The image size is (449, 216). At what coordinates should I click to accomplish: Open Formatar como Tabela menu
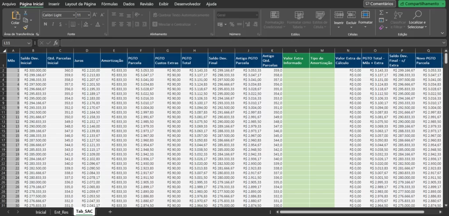pyautogui.click(x=299, y=20)
